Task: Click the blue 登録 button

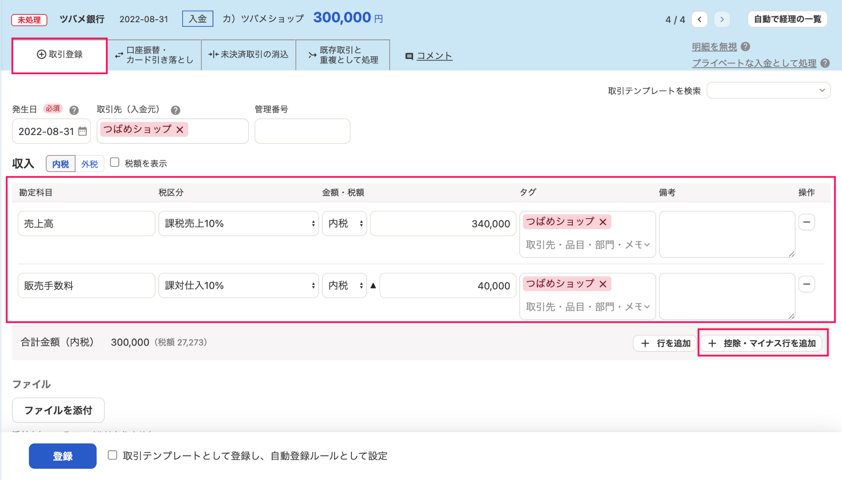Action: (x=62, y=456)
